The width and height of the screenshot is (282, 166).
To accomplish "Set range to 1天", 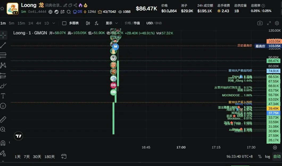I will point(18,157).
